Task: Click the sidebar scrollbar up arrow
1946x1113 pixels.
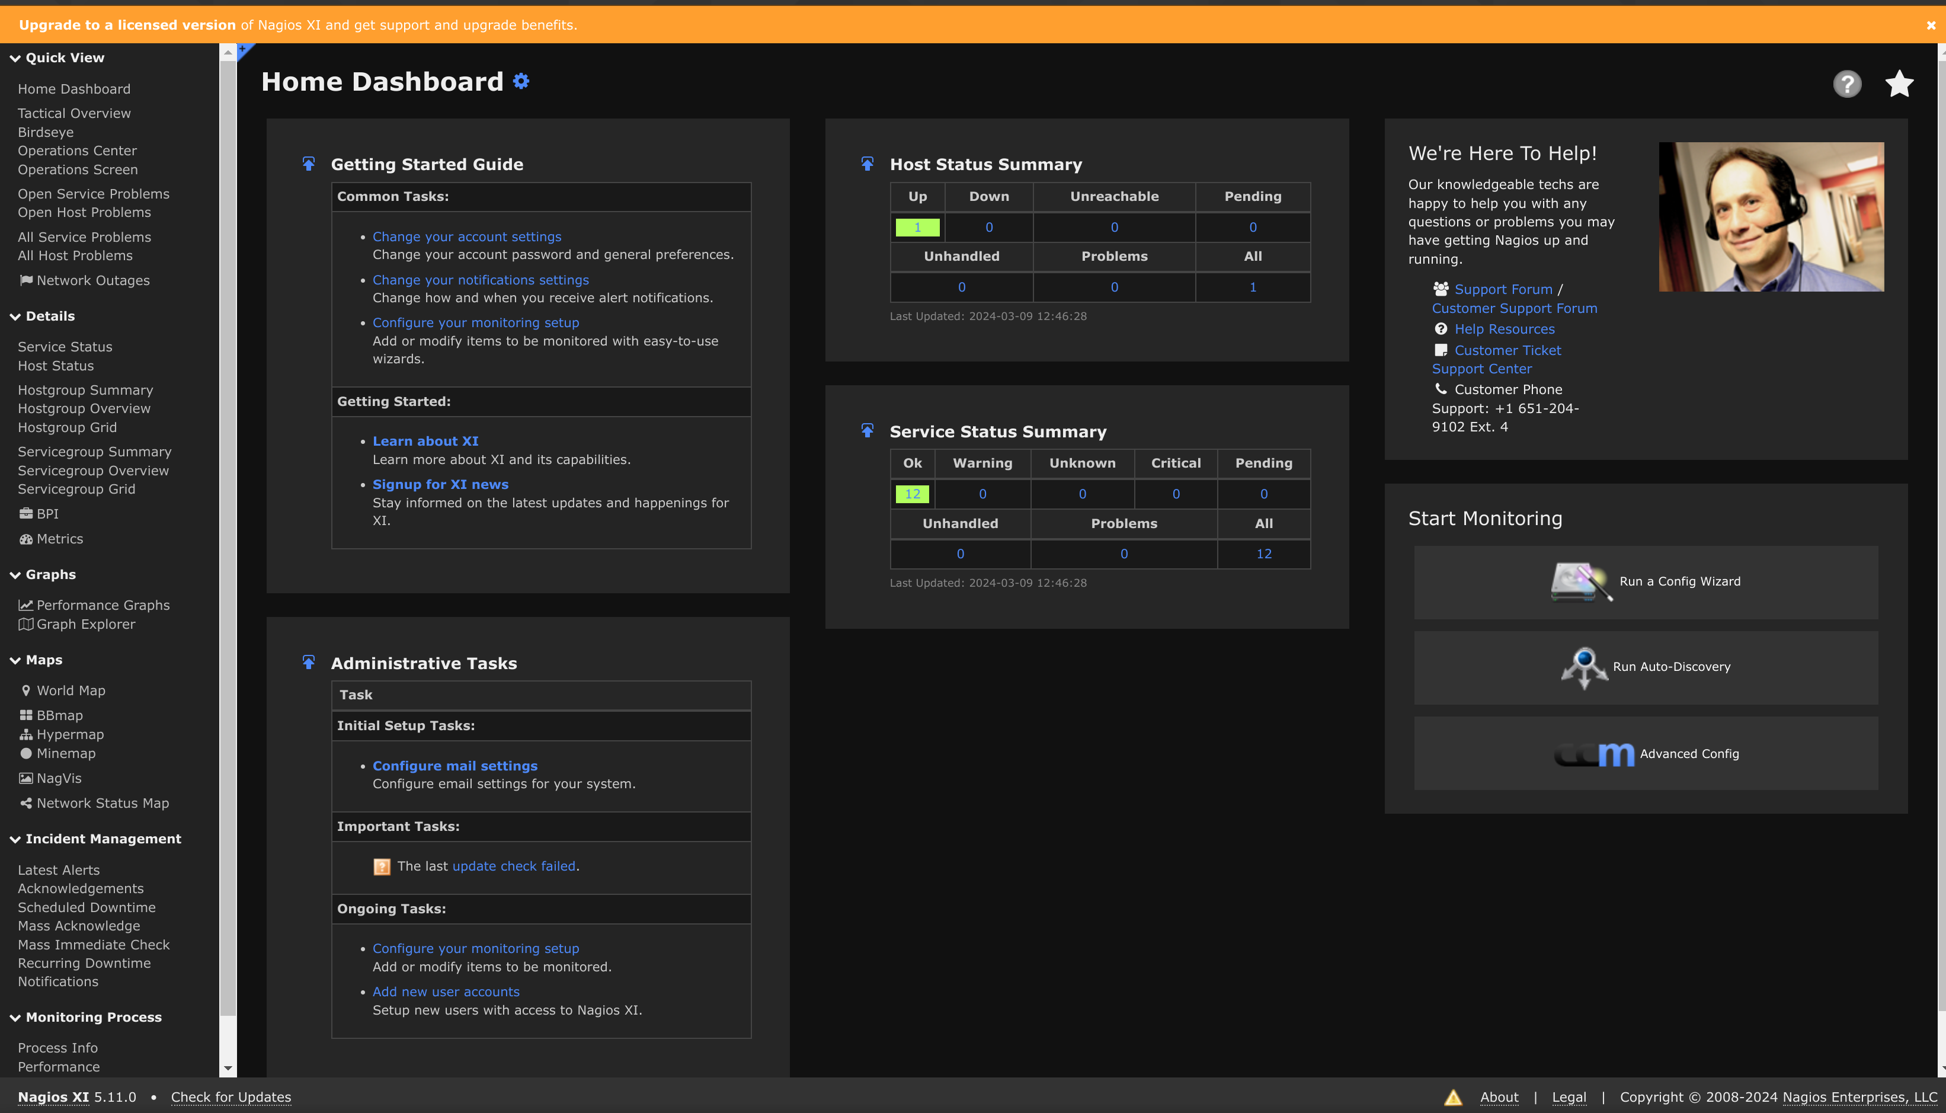Action: coord(228,52)
